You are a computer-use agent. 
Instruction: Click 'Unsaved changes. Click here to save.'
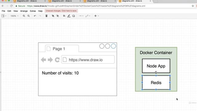[61, 11]
